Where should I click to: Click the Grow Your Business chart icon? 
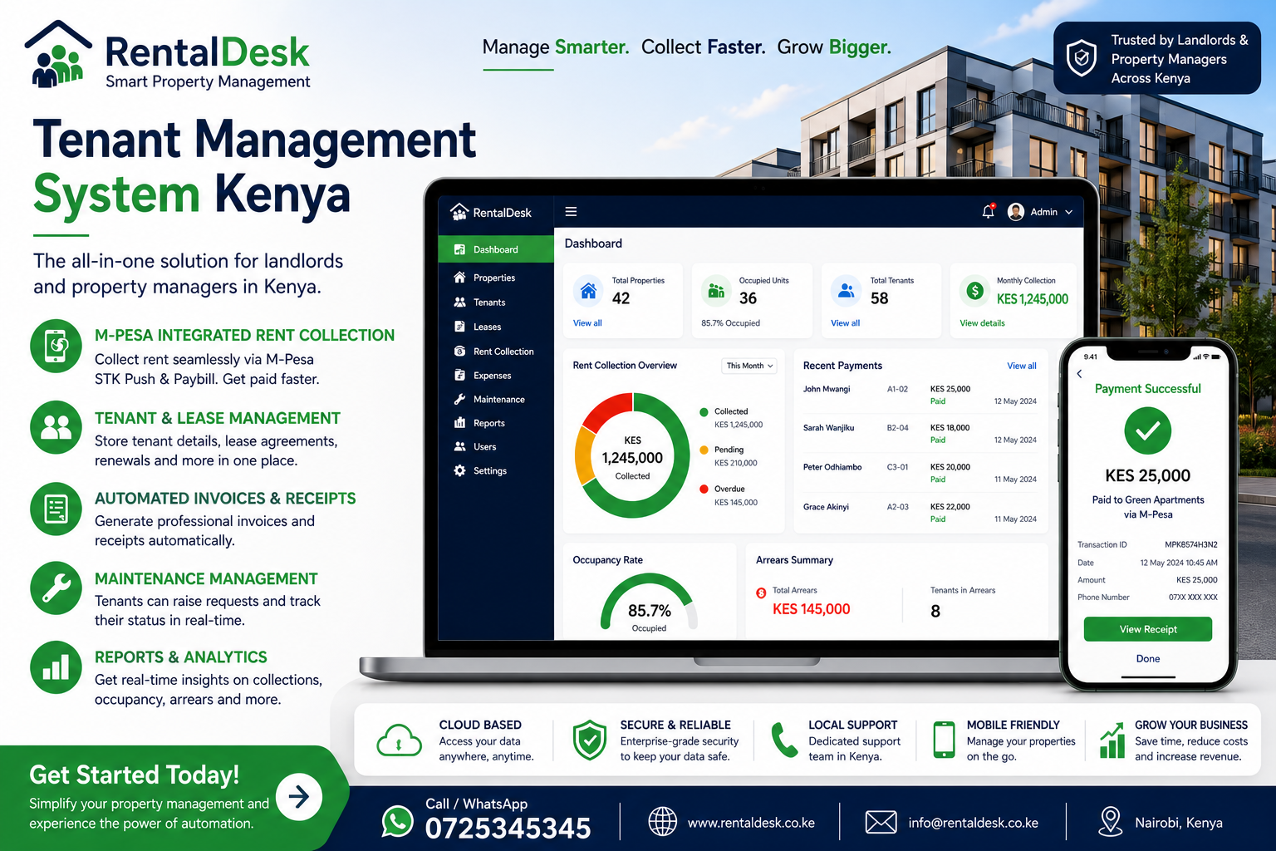(x=1112, y=740)
